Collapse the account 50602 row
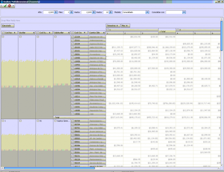The image size is (224, 172). tap(73, 131)
